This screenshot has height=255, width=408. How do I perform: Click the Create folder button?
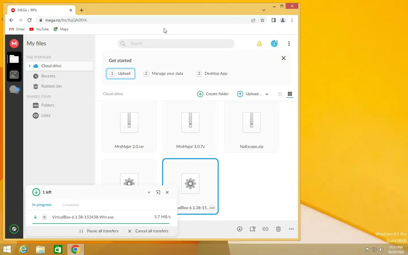tap(213, 94)
